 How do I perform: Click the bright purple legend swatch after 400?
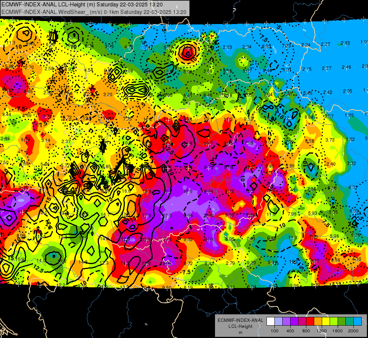pos(294,321)
